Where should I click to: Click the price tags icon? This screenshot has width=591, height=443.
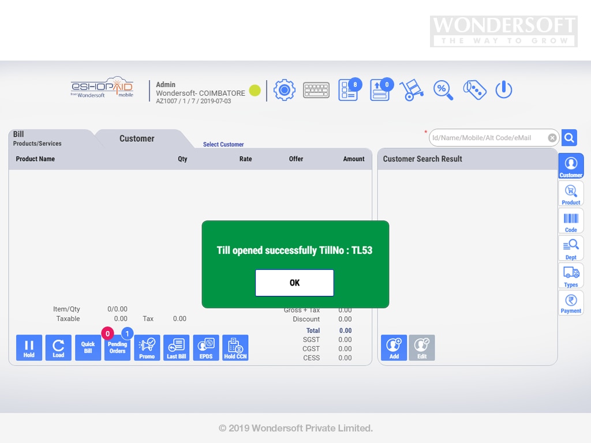474,90
